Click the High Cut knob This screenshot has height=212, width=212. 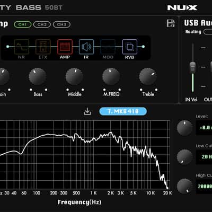click(184, 186)
